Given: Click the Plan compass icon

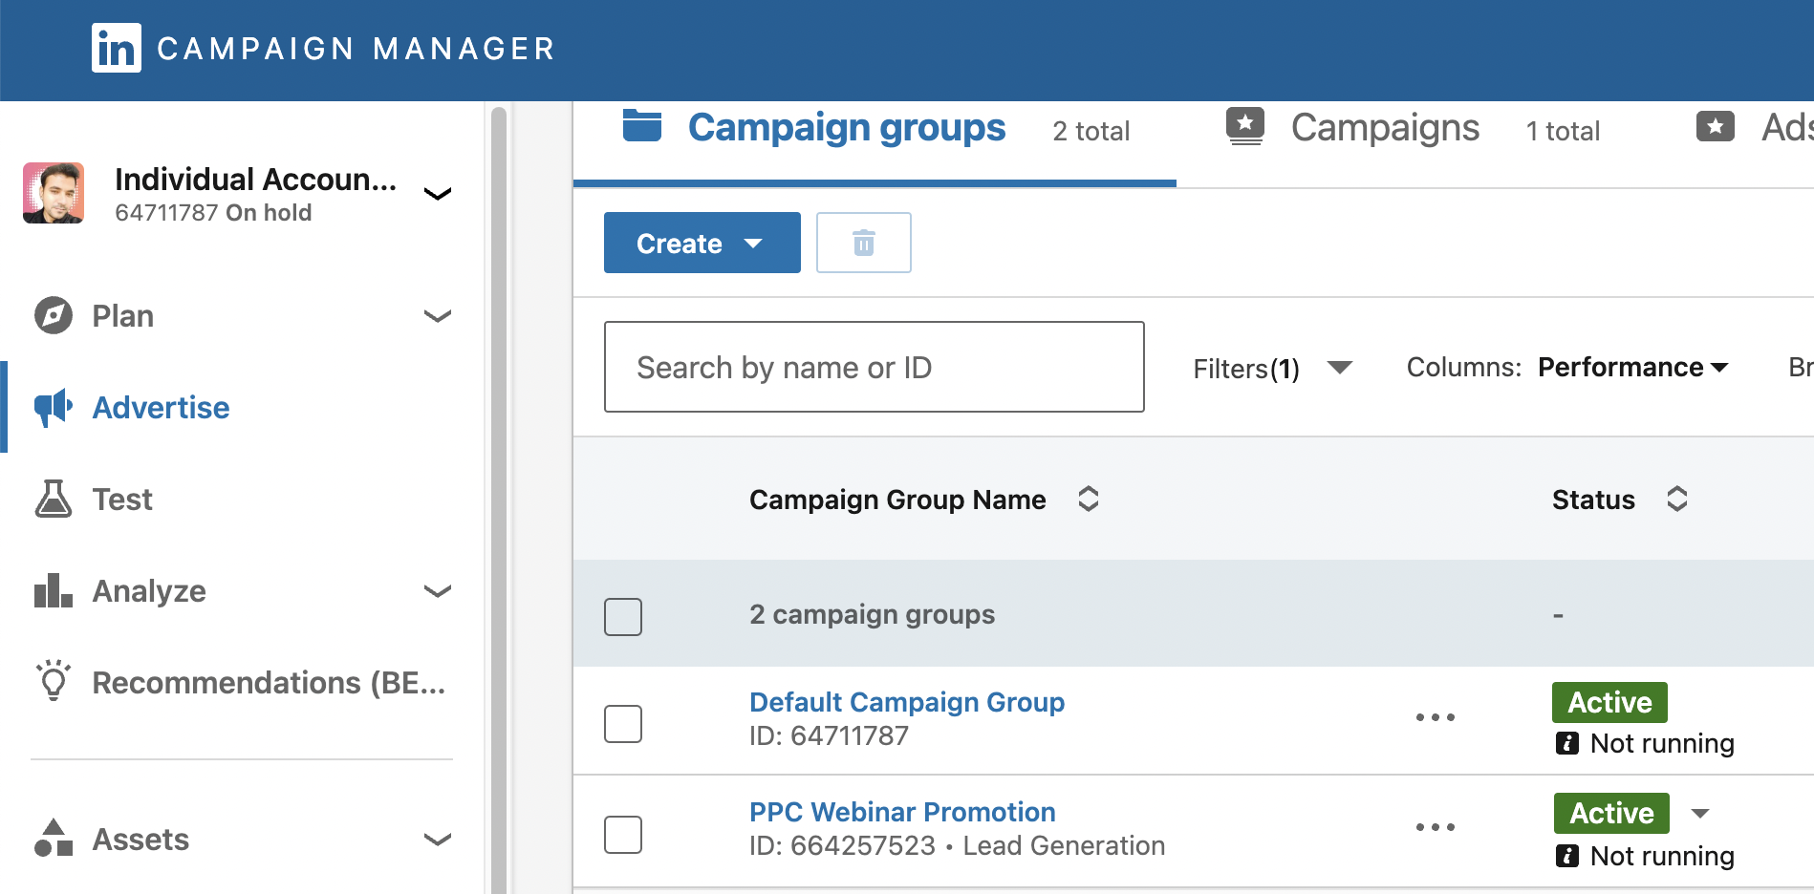Looking at the screenshot, I should [54, 315].
